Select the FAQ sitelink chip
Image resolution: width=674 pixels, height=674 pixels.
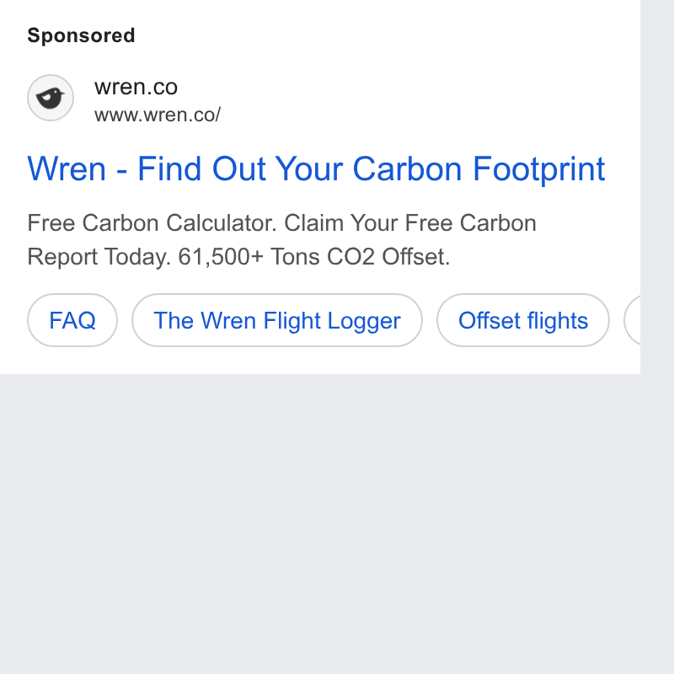point(72,320)
